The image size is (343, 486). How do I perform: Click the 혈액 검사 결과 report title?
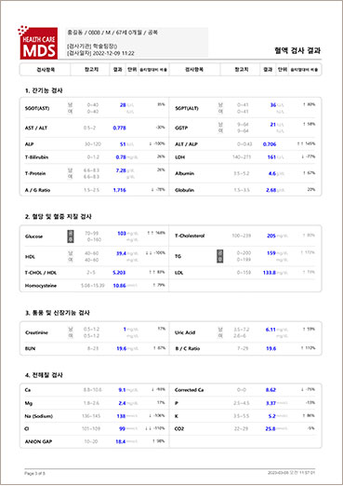(297, 50)
